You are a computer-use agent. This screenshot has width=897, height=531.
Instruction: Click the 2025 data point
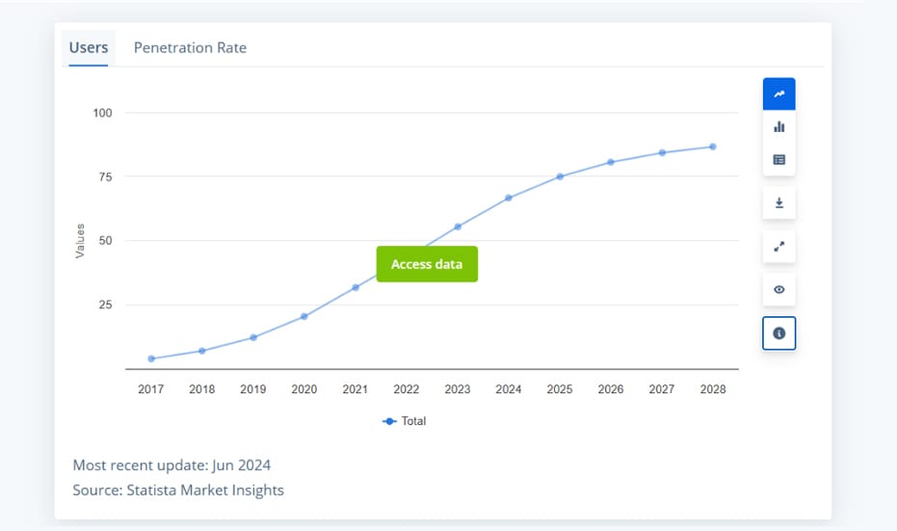(560, 176)
